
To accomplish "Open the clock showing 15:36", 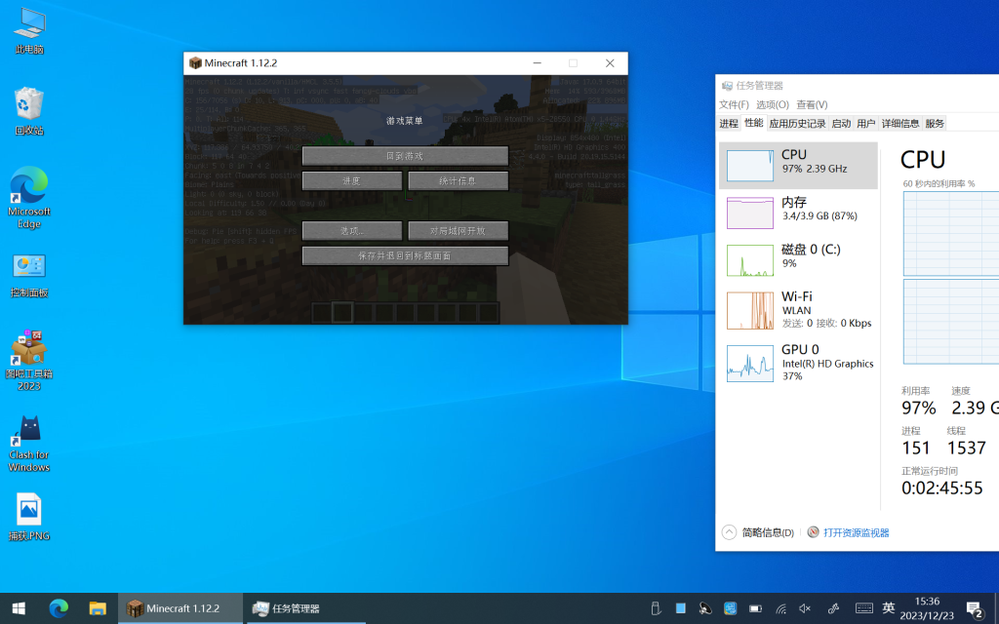I will (x=927, y=608).
